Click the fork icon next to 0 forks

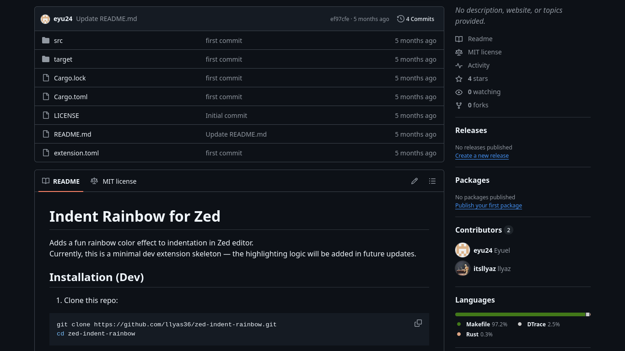(x=458, y=105)
